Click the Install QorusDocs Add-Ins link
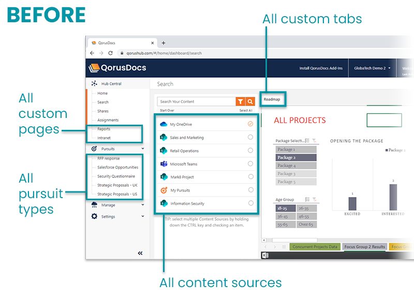The image size is (414, 299). 322,68
